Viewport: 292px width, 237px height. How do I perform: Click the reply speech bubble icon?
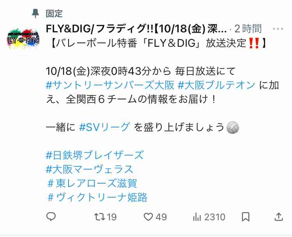pos(51,217)
